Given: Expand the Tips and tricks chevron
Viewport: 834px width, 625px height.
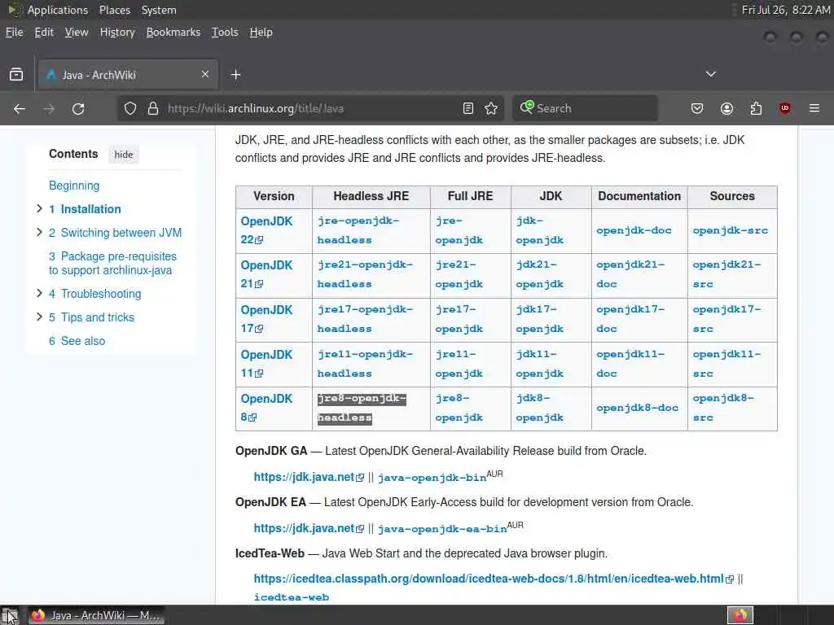Looking at the screenshot, I should pyautogui.click(x=39, y=317).
